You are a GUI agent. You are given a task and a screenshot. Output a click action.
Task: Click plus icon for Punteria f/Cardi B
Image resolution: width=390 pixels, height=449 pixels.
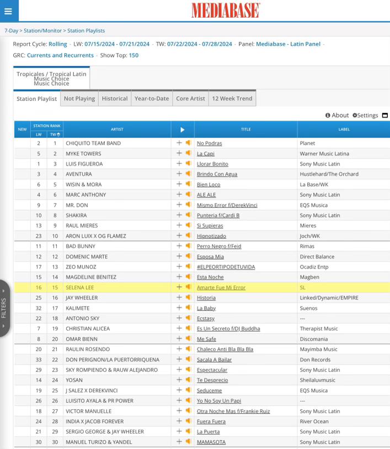coord(179,215)
